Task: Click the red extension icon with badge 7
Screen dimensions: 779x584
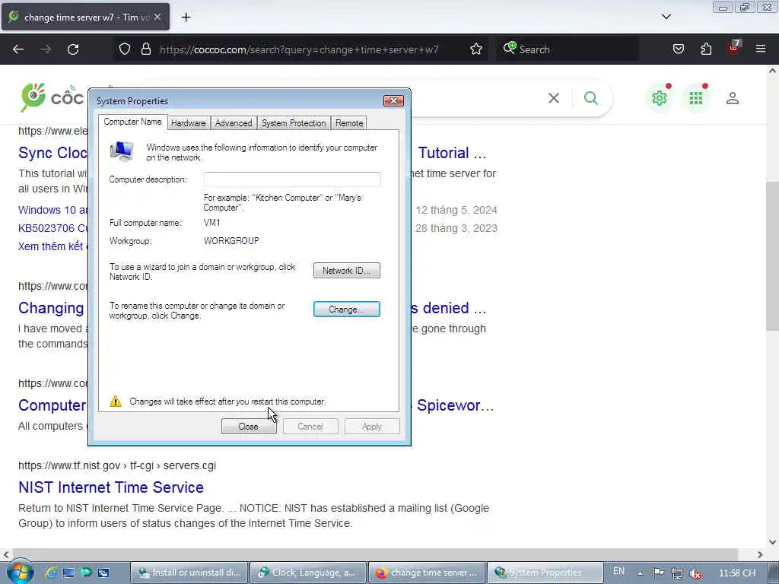Action: tap(734, 48)
